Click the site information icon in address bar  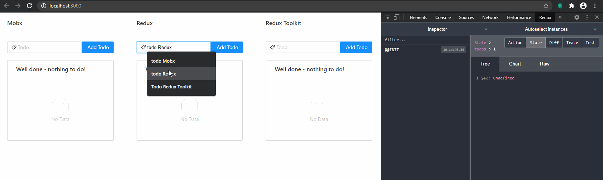[x=44, y=6]
